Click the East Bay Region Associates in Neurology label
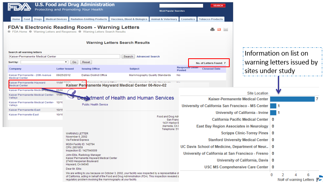Viewport: 323px width, 183px height. click(232, 126)
